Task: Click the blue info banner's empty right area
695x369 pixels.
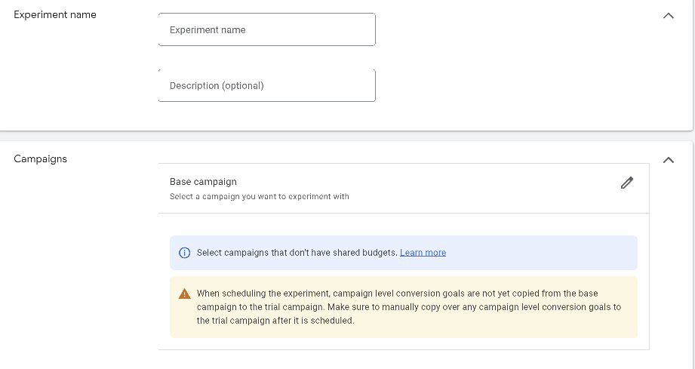Action: point(543,253)
